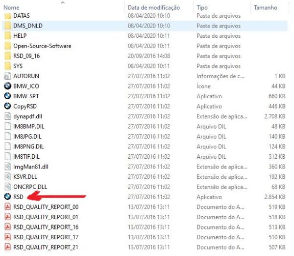Image resolution: width=294 pixels, height=256 pixels.
Task: Select the BMW_SPT file name
Action: pos(26,96)
